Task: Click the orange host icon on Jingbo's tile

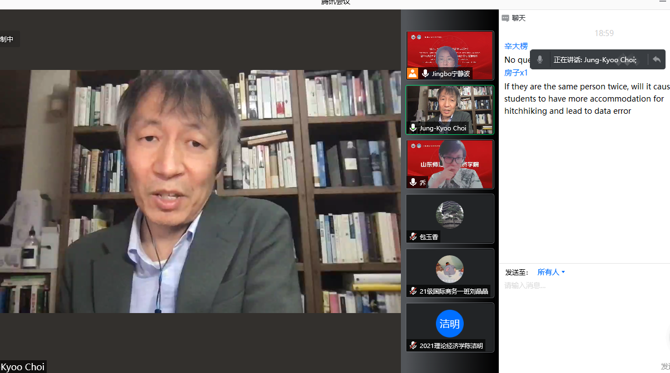Action: pyautogui.click(x=412, y=73)
